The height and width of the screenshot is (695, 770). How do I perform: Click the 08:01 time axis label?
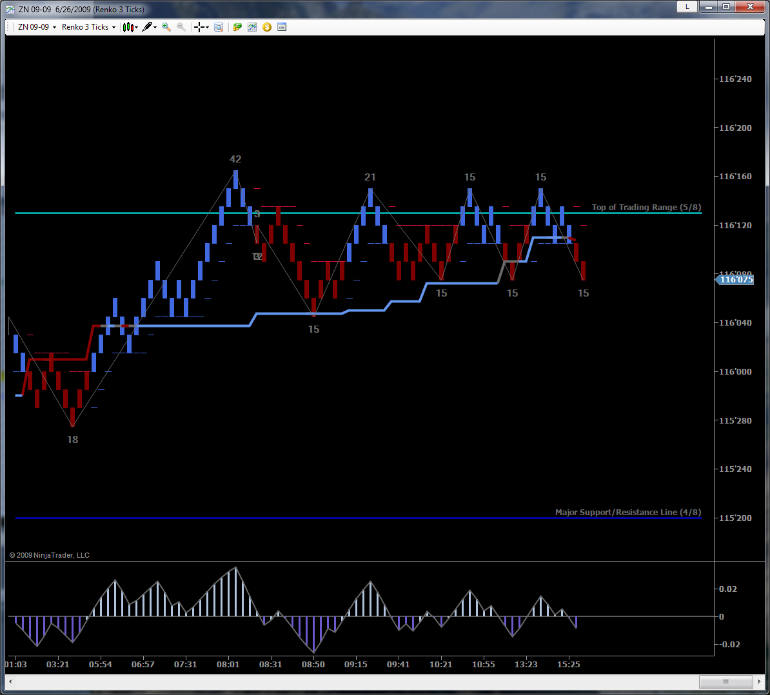228,665
